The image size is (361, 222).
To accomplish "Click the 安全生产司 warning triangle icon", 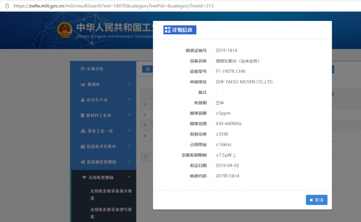I will click(83, 100).
